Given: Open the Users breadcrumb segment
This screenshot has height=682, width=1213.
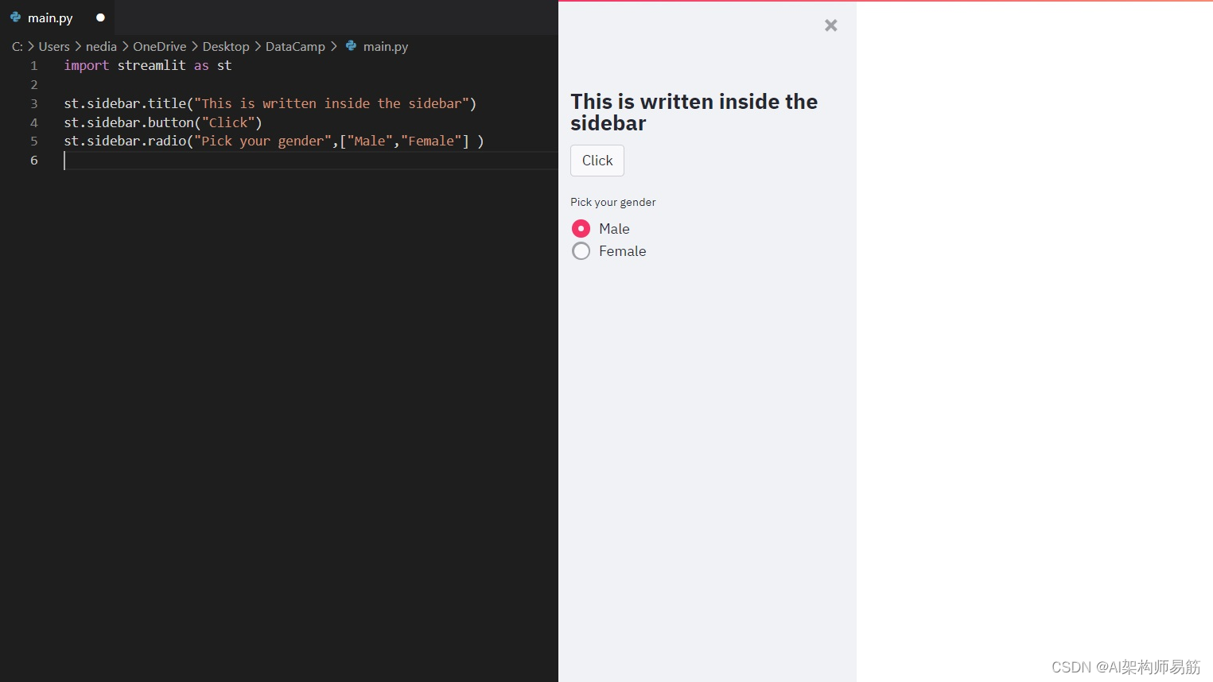Looking at the screenshot, I should pos(54,47).
